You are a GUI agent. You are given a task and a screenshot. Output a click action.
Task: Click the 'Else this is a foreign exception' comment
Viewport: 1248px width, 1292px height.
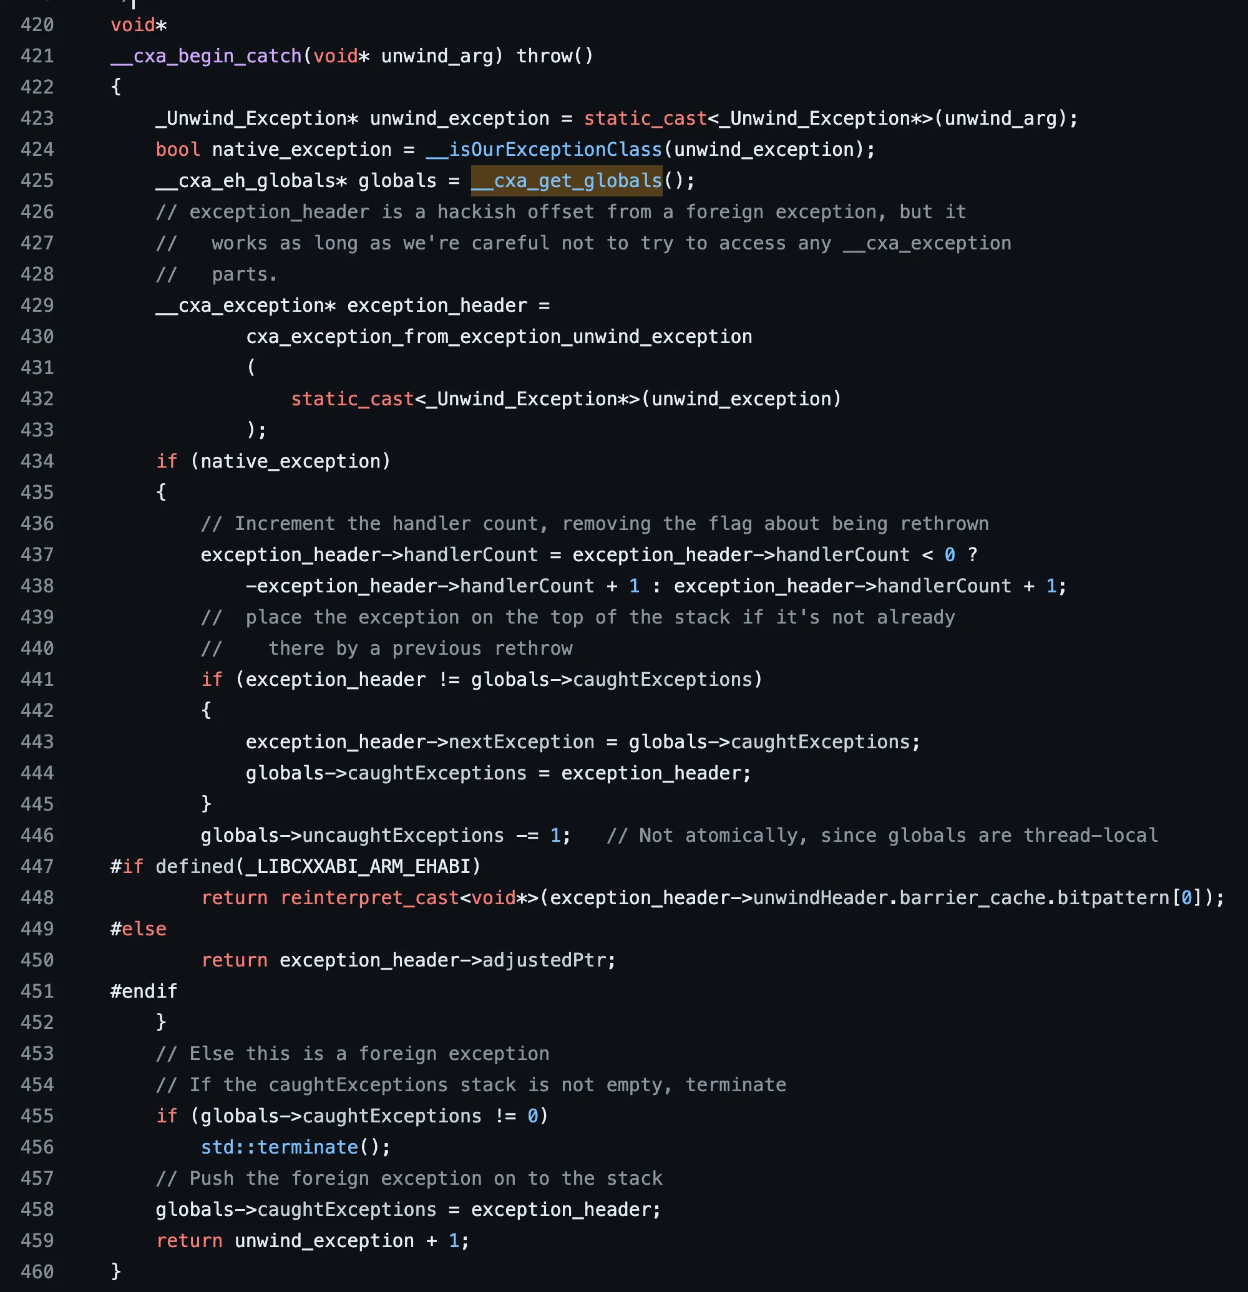(x=352, y=1053)
